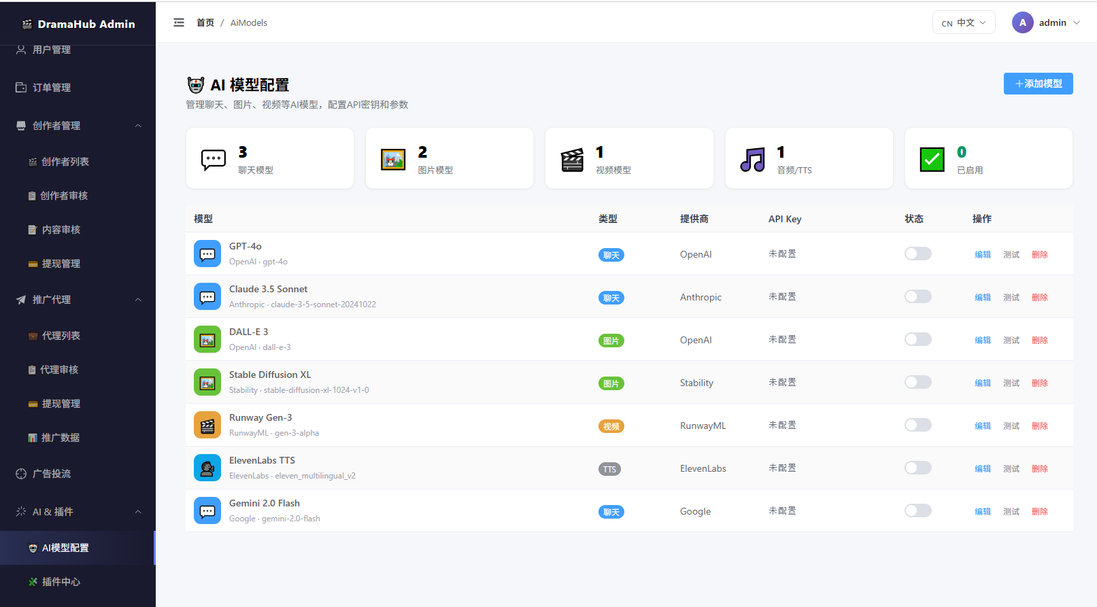Click the ElevenLabs TTS model icon
The image size is (1097, 607).
pyautogui.click(x=207, y=468)
